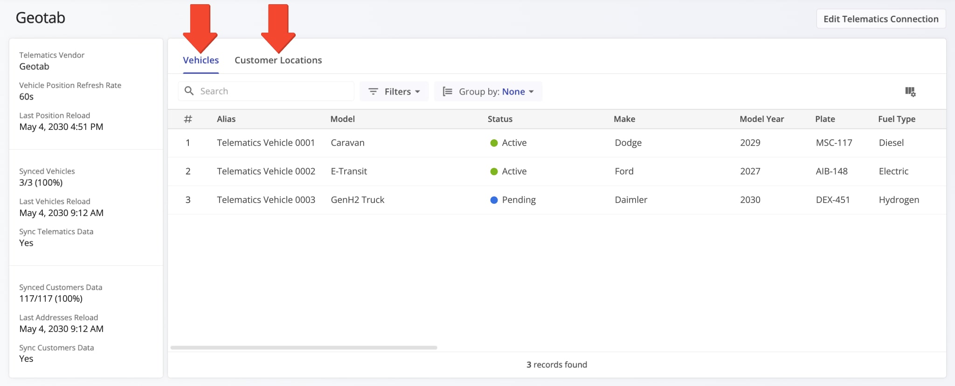This screenshot has width=955, height=386.
Task: Click the Electric fuel type cell
Action: point(893,171)
